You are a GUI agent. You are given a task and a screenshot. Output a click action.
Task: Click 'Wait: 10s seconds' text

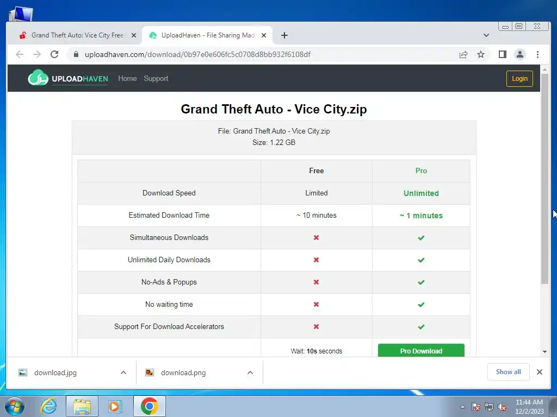click(x=316, y=351)
